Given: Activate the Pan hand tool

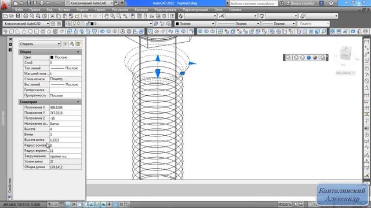Looking at the screenshot, I should pos(107,16).
